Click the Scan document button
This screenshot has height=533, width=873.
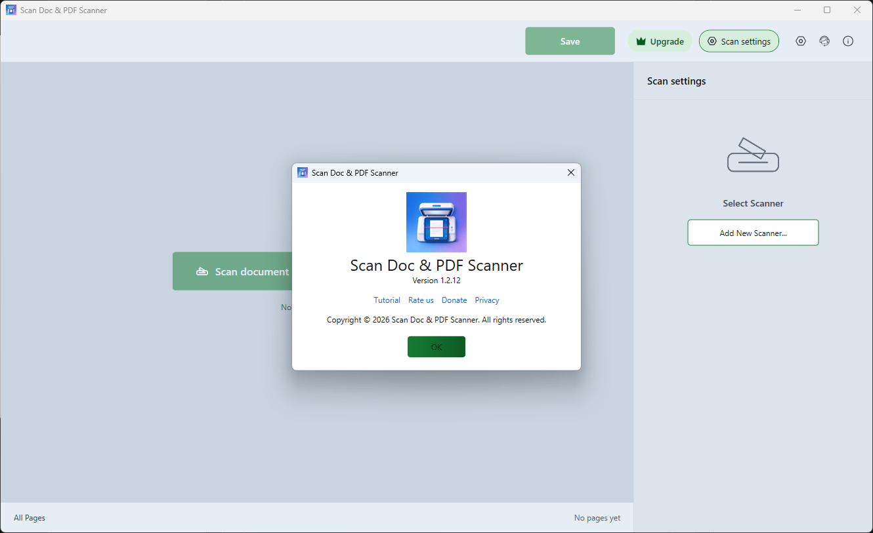[x=232, y=271]
